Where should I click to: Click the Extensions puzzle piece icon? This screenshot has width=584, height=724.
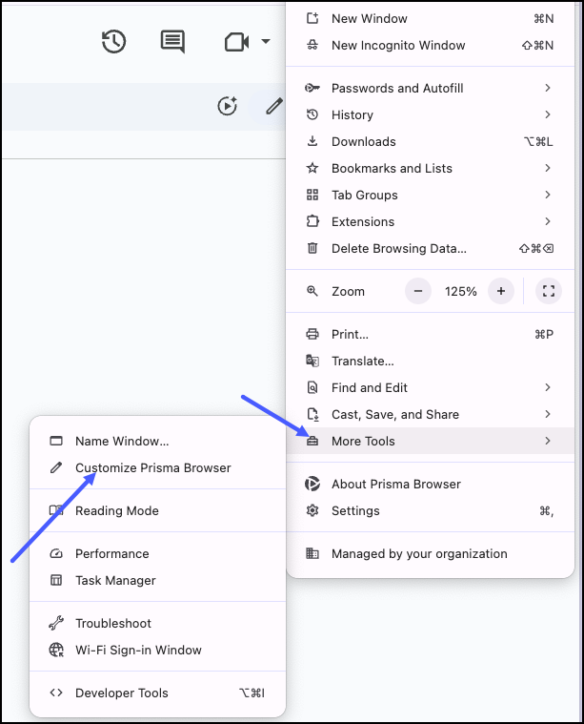[312, 221]
